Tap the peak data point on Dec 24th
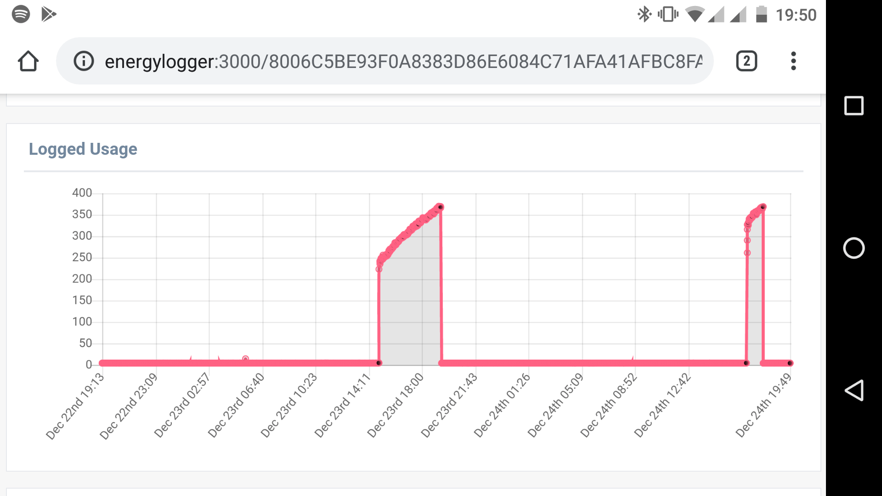Screen dimensions: 882x496 [763, 208]
